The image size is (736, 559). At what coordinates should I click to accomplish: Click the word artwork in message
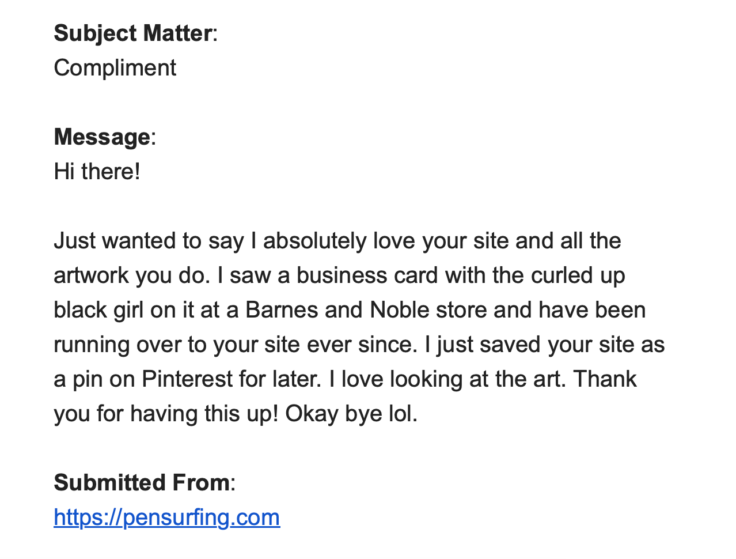92,275
